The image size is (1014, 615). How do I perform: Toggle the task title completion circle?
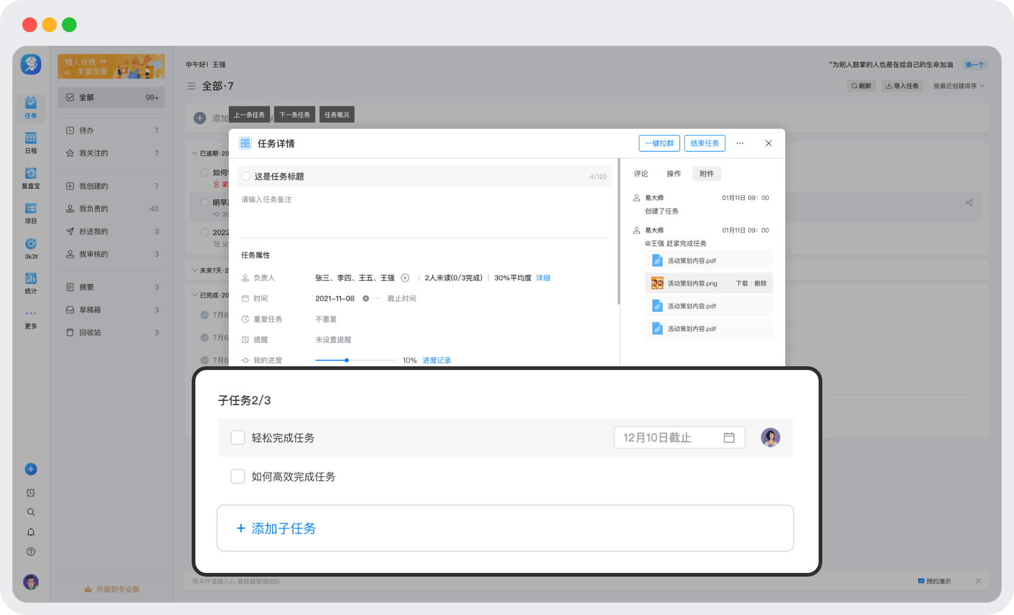(246, 176)
